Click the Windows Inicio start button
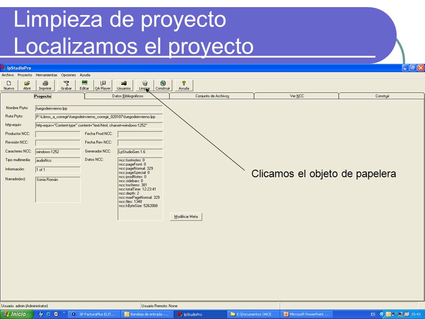This screenshot has width=425, height=319. 16,314
